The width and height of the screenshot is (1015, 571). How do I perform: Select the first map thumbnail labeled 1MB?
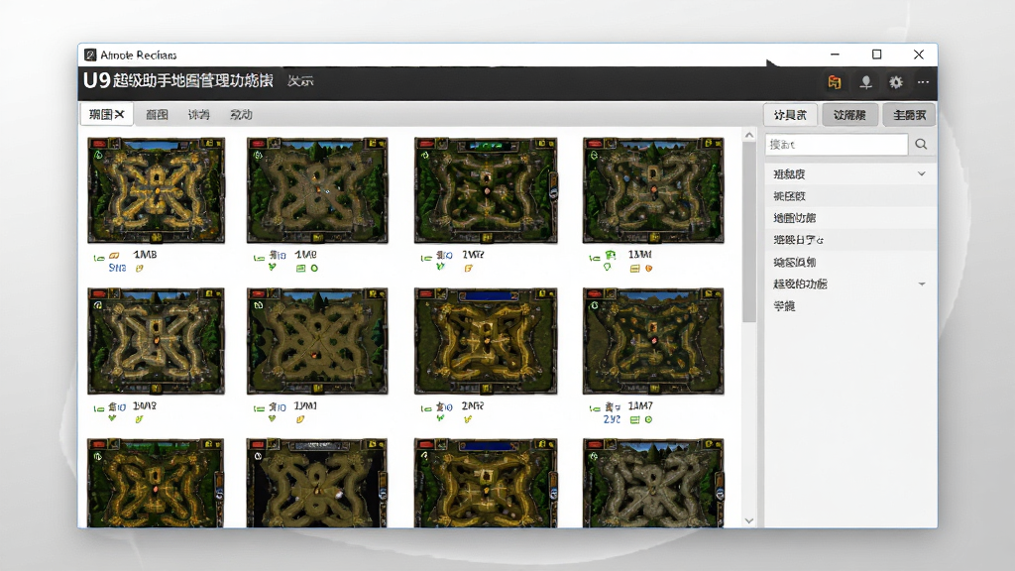156,190
